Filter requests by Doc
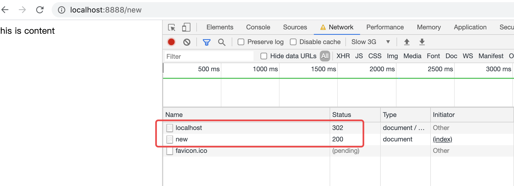514x186 pixels. 451,56
